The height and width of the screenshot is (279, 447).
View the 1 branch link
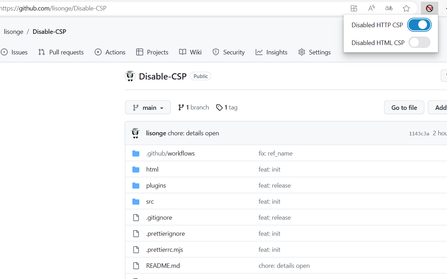(x=193, y=107)
